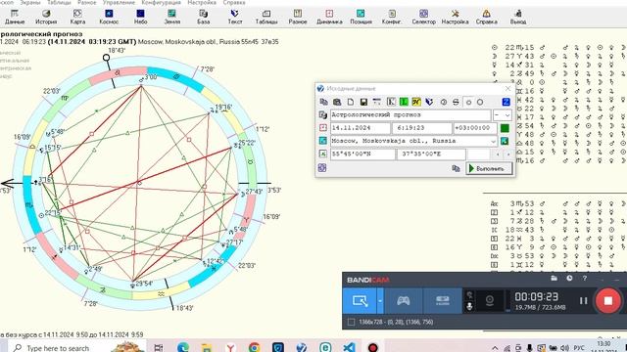Viewport: 627px width, 352px height.
Task: Open Microsoft Edge from the taskbar
Action: pos(183,348)
